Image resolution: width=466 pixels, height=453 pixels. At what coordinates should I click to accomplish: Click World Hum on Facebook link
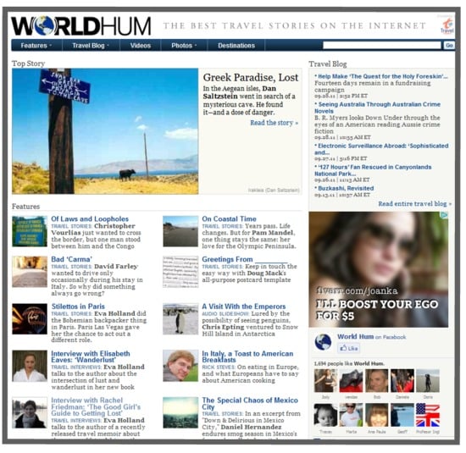(371, 336)
